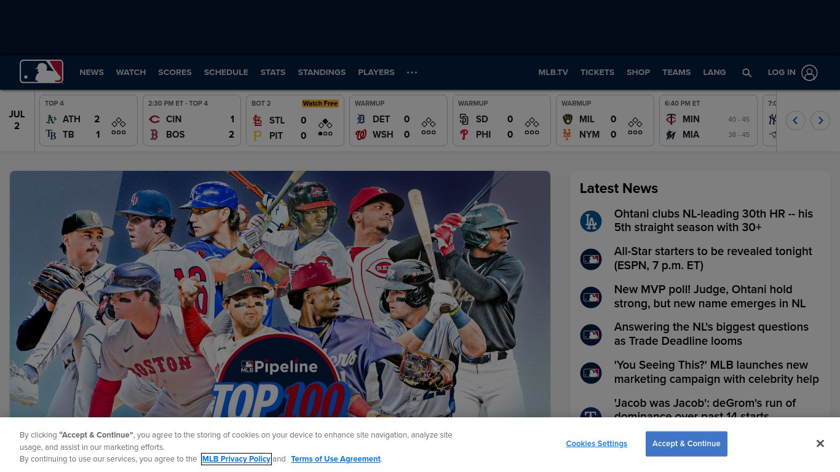Open the CIN vs BOS game card
Screen dimensions: 840x472
(192, 120)
